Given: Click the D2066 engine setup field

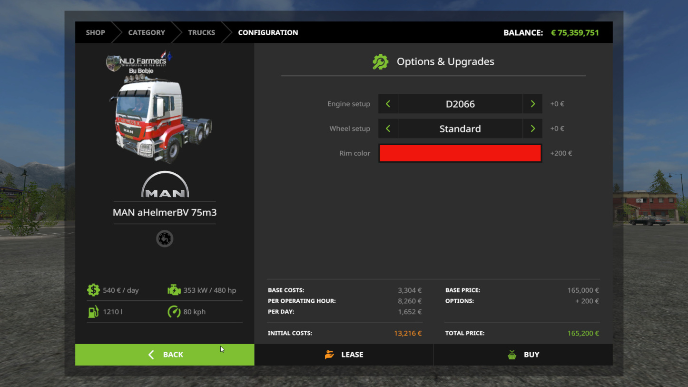Looking at the screenshot, I should click(460, 104).
